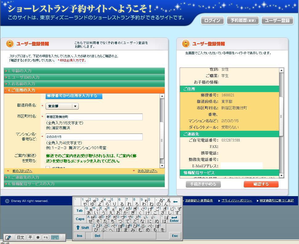Image resolution: width=299 pixels, height=244 pixels.
Task: Click the Enter key on soft keyboard
Action: click(174, 219)
